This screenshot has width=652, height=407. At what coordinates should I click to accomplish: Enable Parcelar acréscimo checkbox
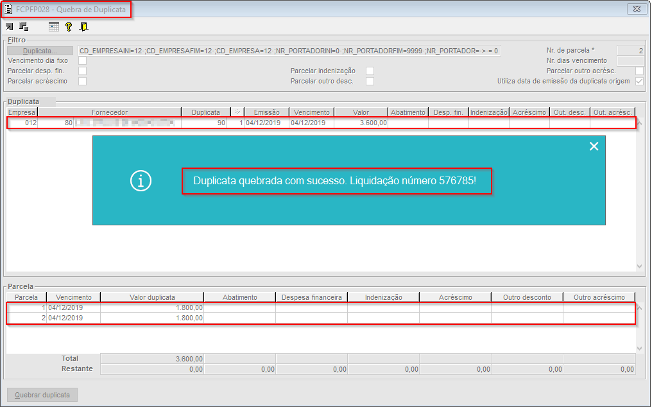coord(82,81)
